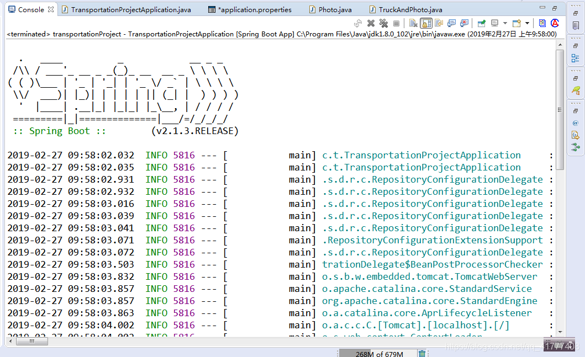Click the greyed-out linked arrows toolbar icon
Screen dimensions: 585x357
[358, 24]
